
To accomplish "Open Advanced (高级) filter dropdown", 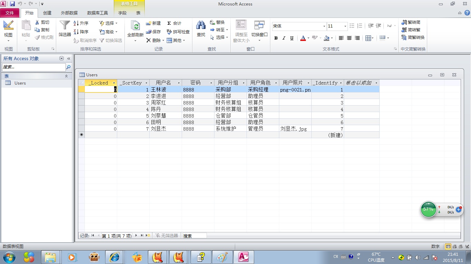I will point(108,32).
